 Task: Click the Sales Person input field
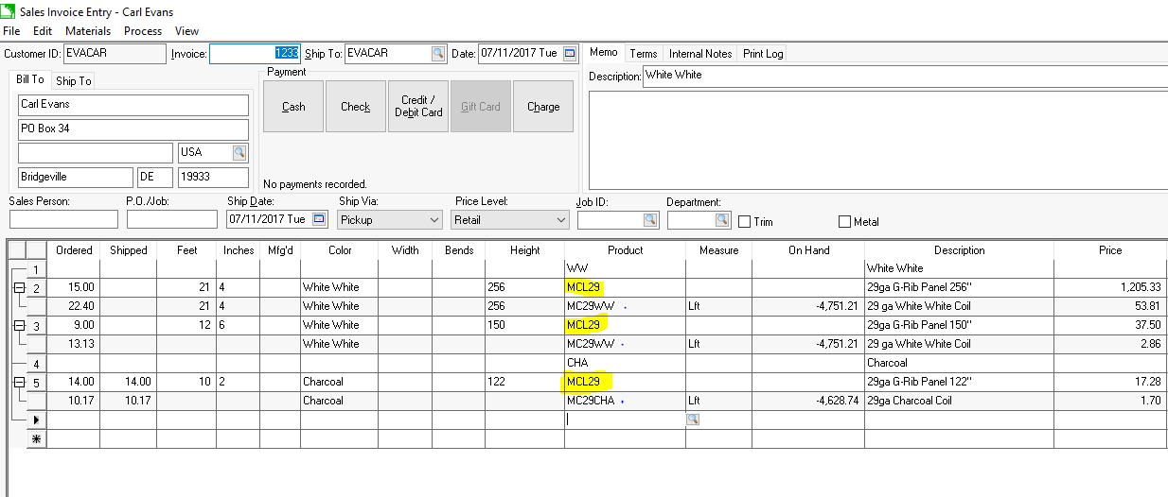tap(63, 219)
